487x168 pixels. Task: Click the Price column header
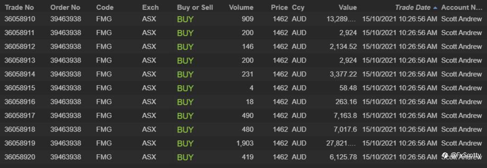pos(279,7)
